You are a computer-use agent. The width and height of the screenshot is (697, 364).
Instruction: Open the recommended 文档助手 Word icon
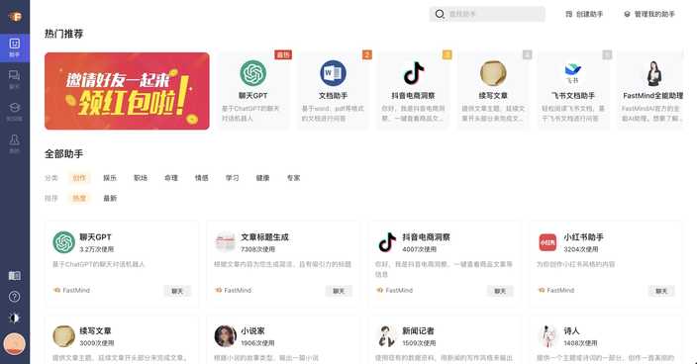tap(333, 73)
